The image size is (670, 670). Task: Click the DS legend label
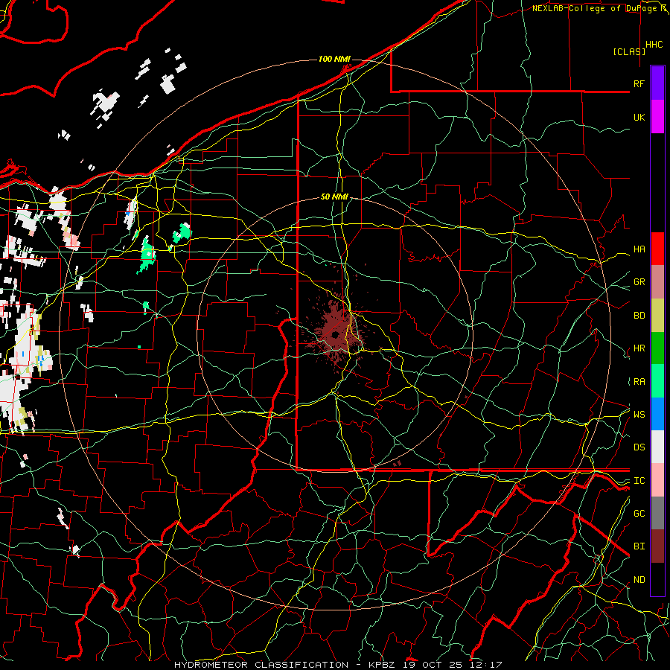pos(639,447)
